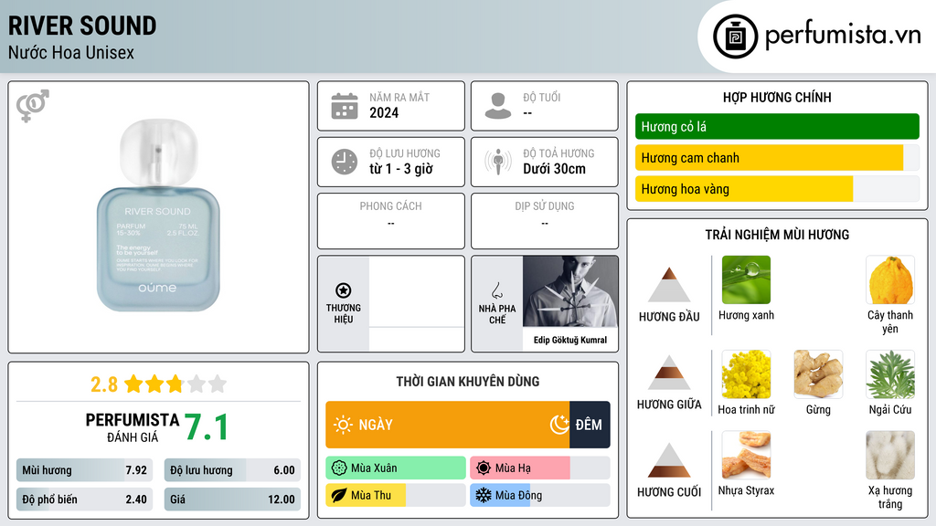Viewport: 936px width, 526px height.
Task: Click the Mùa Thu season bar
Action: tap(395, 495)
